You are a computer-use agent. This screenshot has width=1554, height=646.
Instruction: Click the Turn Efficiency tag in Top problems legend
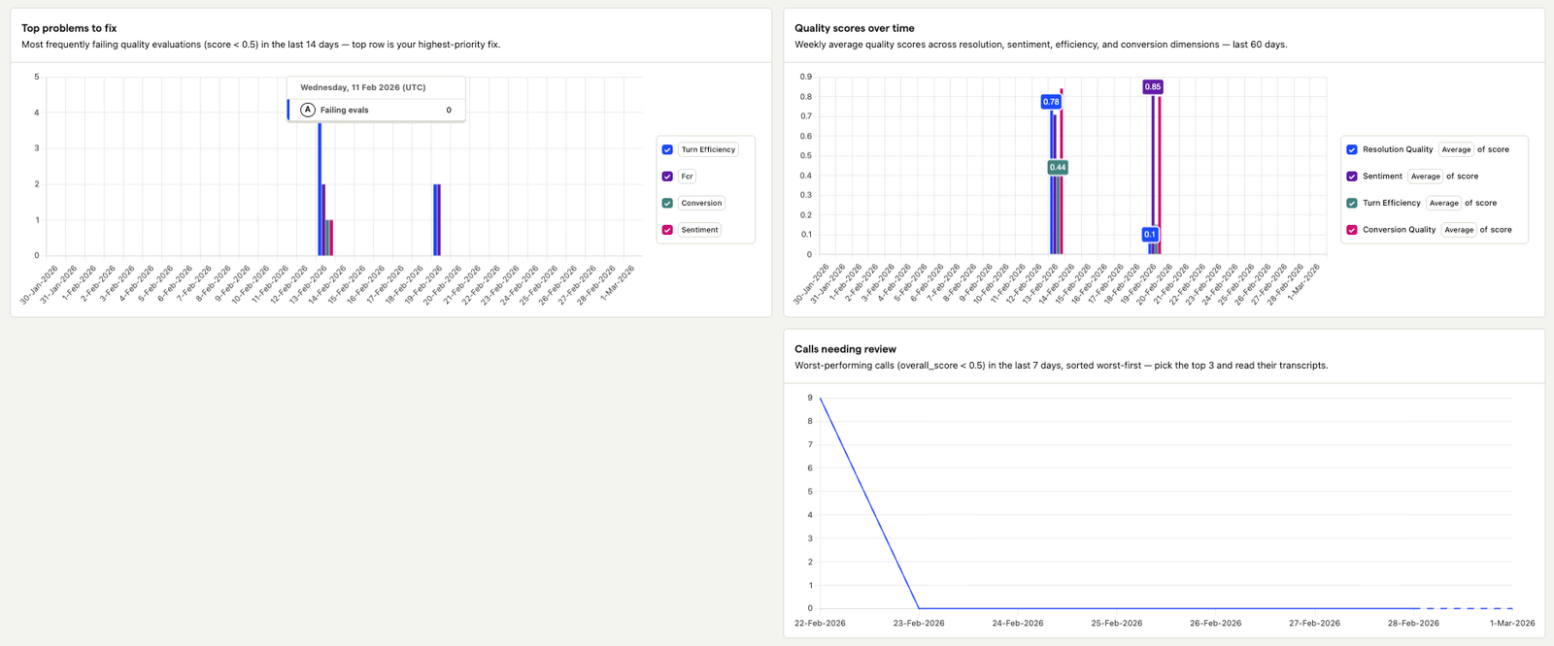click(708, 149)
